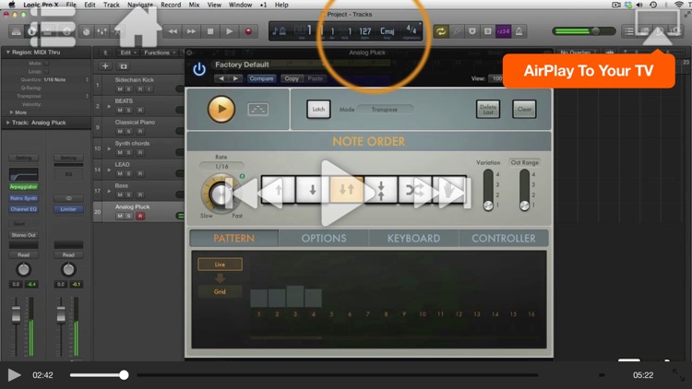
Task: Open the Factory Default preset menu
Action: click(242, 65)
